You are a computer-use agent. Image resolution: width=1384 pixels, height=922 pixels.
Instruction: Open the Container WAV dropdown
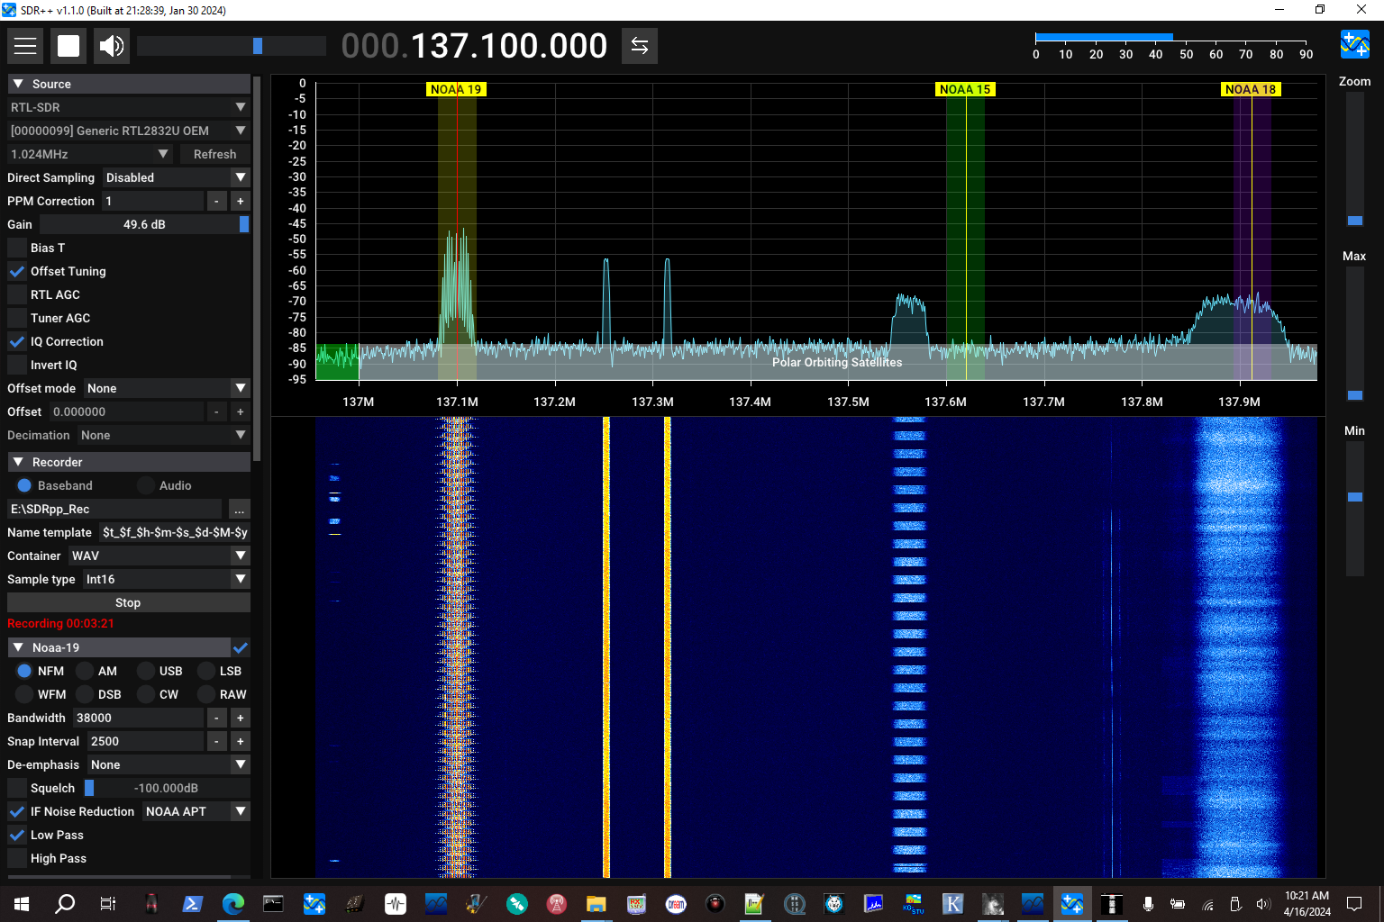[159, 556]
